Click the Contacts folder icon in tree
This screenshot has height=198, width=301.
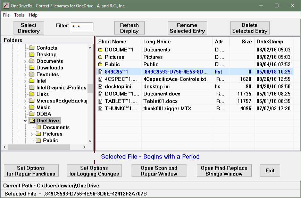[32, 48]
